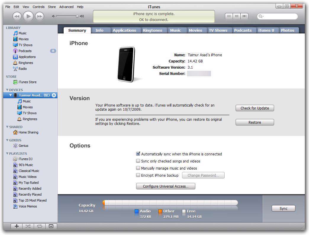Collapse the DEVICES section
The width and height of the screenshot is (309, 235).
(x=7, y=90)
